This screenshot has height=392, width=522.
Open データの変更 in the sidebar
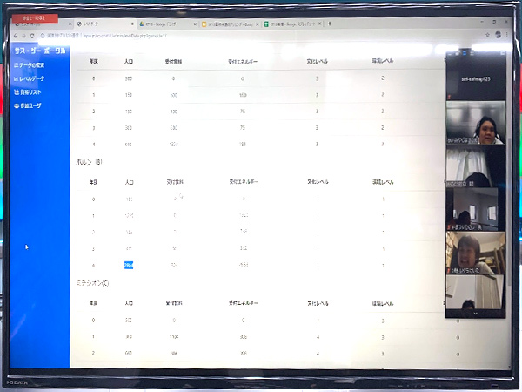(x=29, y=65)
